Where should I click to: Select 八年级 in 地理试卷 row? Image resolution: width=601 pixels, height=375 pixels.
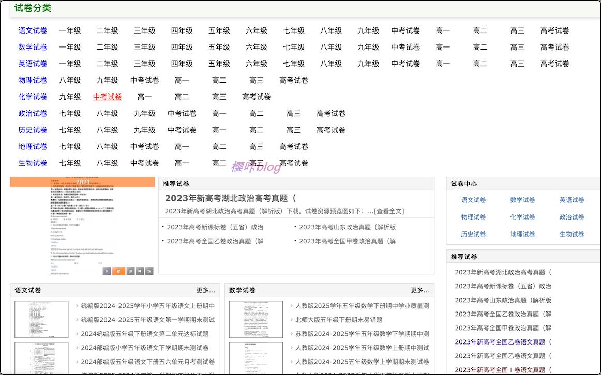click(x=108, y=146)
